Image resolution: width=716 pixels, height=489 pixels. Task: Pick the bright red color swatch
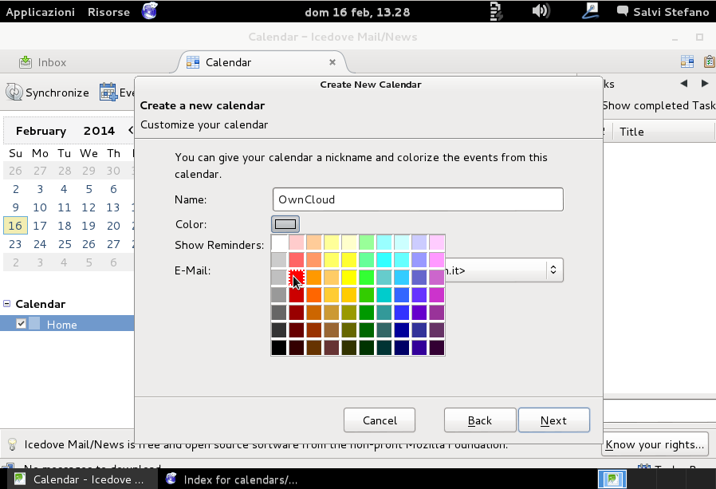(295, 279)
